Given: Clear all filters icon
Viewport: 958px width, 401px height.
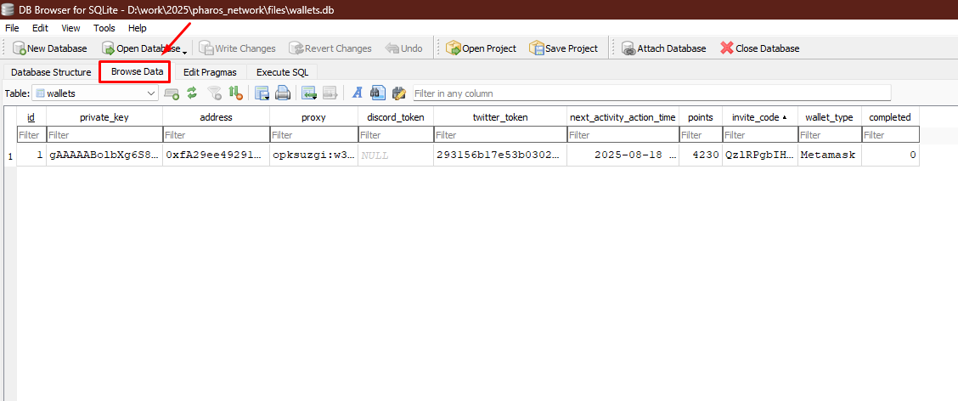Looking at the screenshot, I should click(214, 93).
